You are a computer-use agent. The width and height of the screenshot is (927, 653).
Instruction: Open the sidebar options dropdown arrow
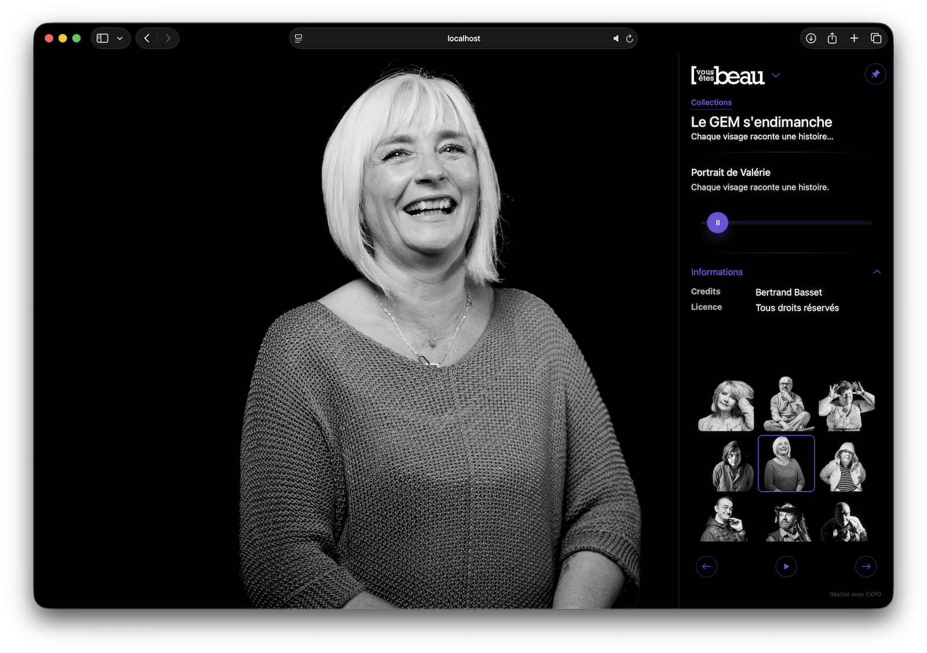[120, 38]
